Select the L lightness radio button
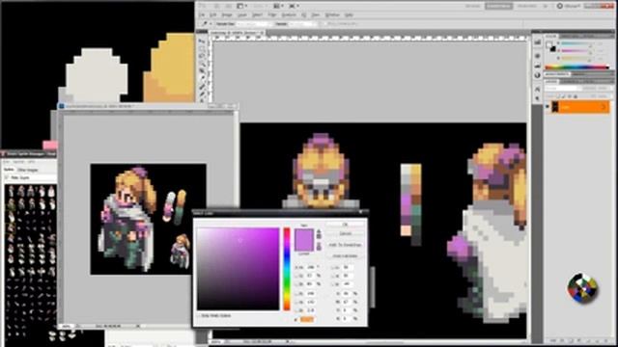Viewport: 618px width, 347px height. point(332,268)
